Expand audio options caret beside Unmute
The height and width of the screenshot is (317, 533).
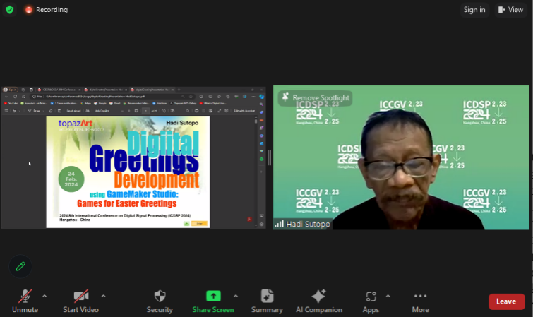(44, 296)
